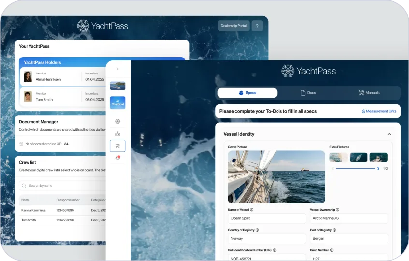Click the Vessel Ownership info icon
This screenshot has height=261, width=409.
pyautogui.click(x=338, y=210)
